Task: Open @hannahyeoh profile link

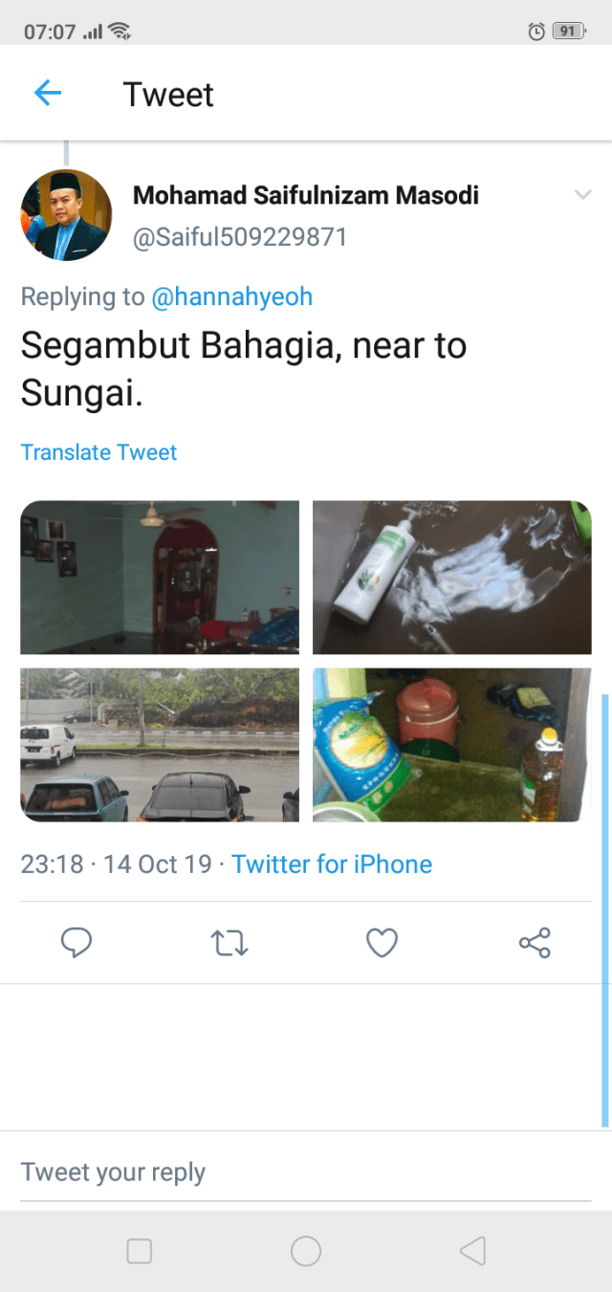Action: click(x=232, y=296)
